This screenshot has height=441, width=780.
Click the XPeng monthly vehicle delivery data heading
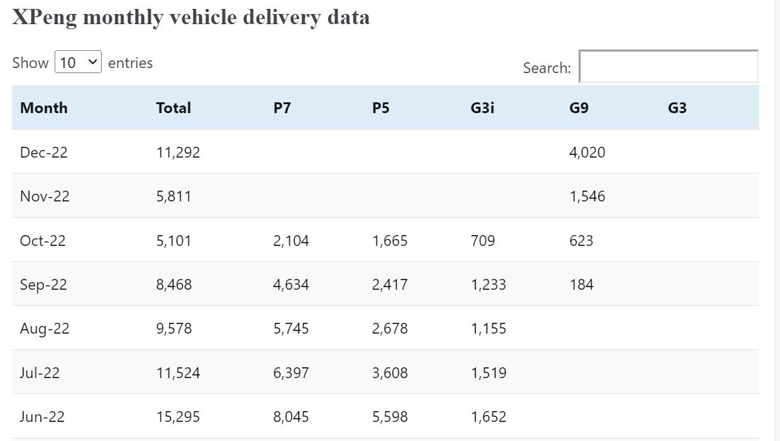[191, 17]
